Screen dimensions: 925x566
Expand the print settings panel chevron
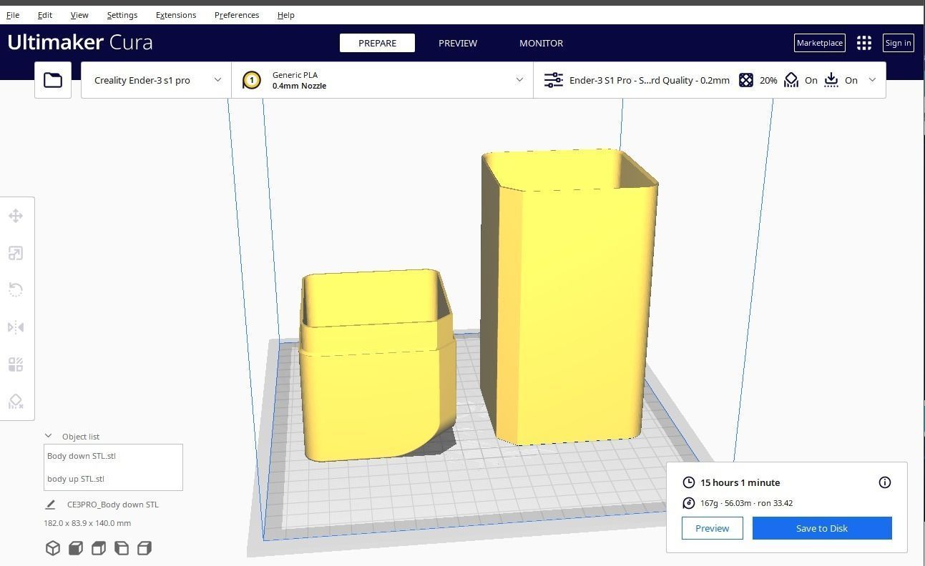click(872, 80)
